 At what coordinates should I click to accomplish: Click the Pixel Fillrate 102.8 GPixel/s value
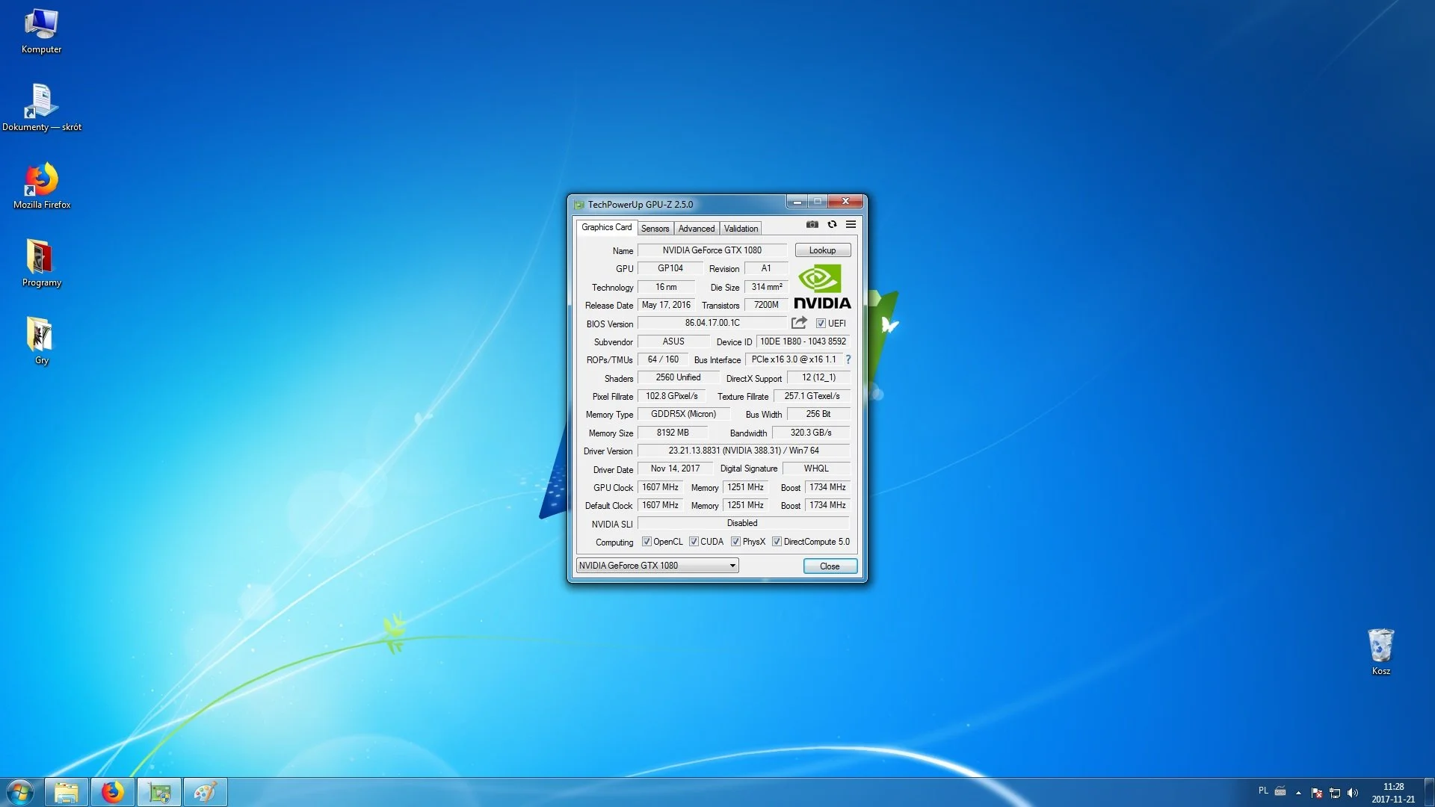[x=671, y=396]
